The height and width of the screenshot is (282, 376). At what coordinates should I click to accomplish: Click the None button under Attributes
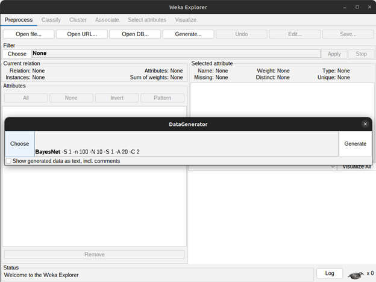click(x=71, y=98)
